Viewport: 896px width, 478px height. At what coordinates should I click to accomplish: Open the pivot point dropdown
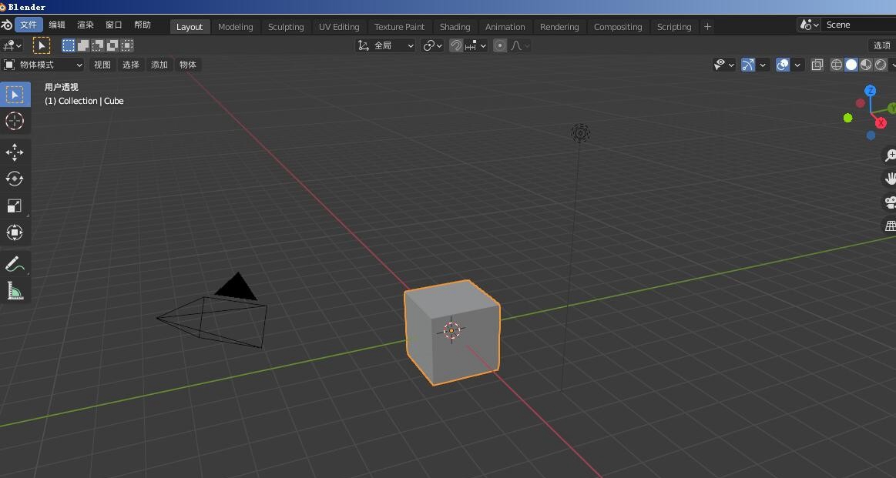tap(432, 45)
